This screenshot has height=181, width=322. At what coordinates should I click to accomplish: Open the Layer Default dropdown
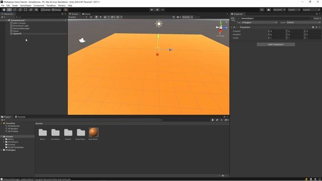[x=303, y=22]
